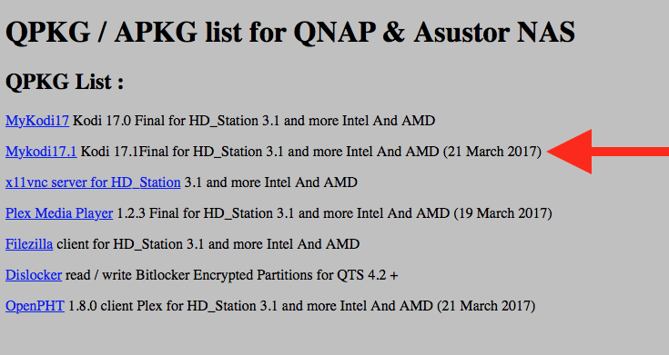This screenshot has width=669, height=355.
Task: Click the '(21 March 2017)' date beside Kodi 17.1
Action: click(x=492, y=152)
